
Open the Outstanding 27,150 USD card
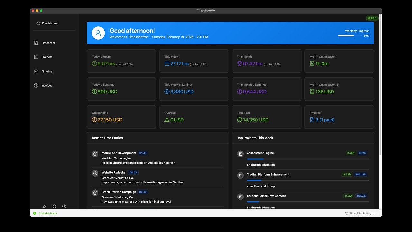[121, 117]
